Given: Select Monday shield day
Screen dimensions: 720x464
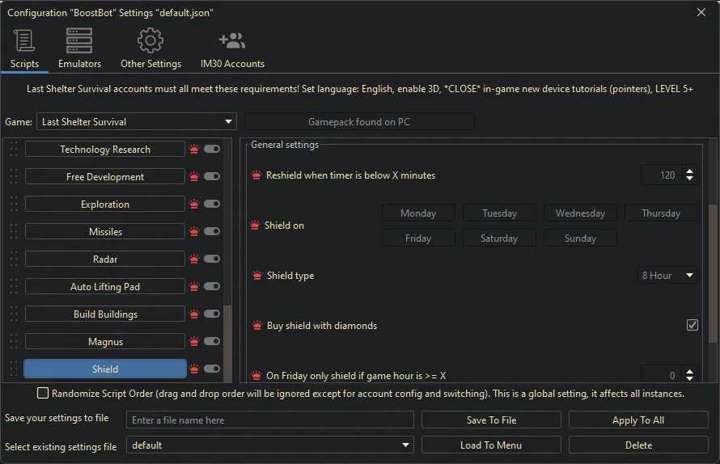Looking at the screenshot, I should coord(418,213).
